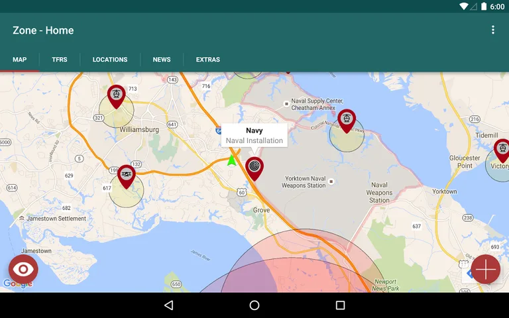This screenshot has height=318, width=509.
Task: Select the heliport marker near Gloucester Point
Action: (x=502, y=150)
